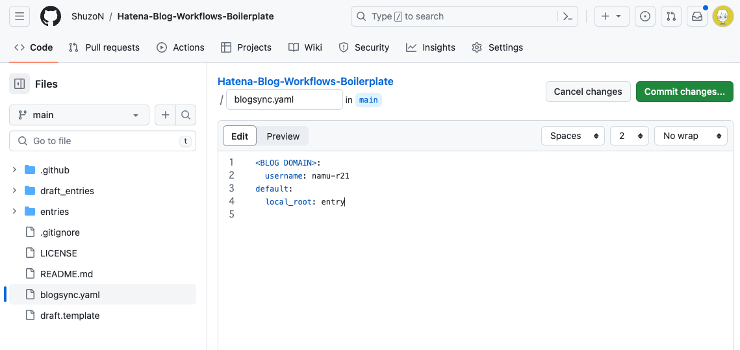Switch to the Actions tab
The height and width of the screenshot is (350, 740).
click(x=180, y=47)
